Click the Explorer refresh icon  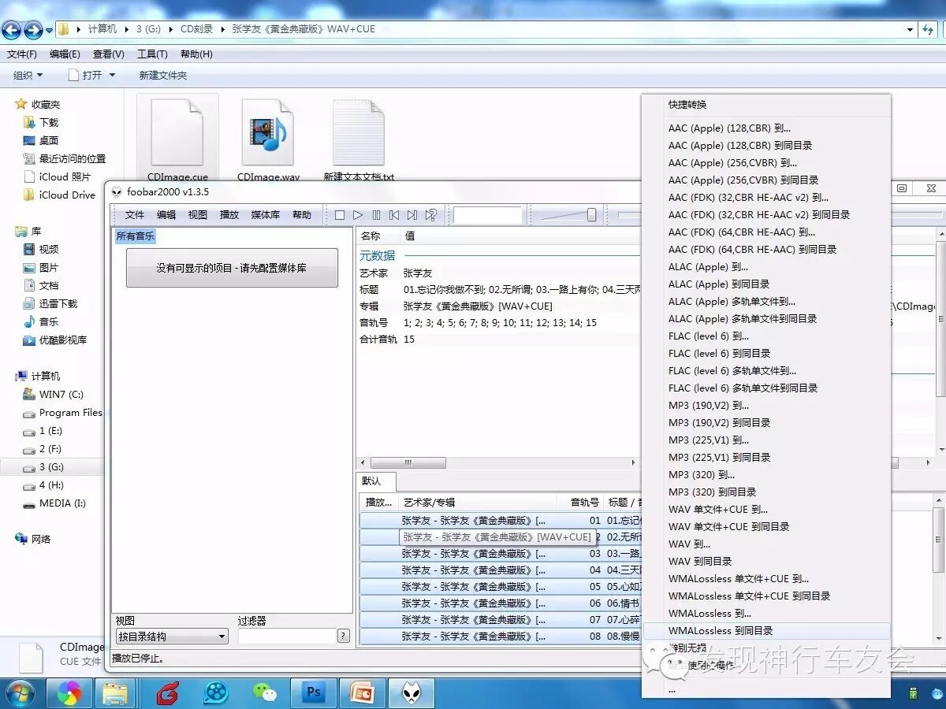pos(929,29)
